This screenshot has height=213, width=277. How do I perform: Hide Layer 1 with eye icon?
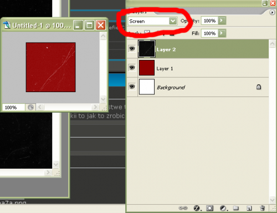132,68
